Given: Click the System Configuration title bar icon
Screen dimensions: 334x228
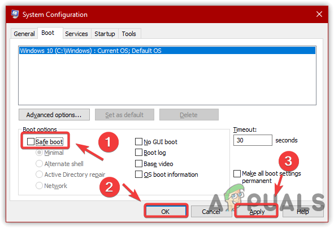Looking at the screenshot, I should 15,14.
